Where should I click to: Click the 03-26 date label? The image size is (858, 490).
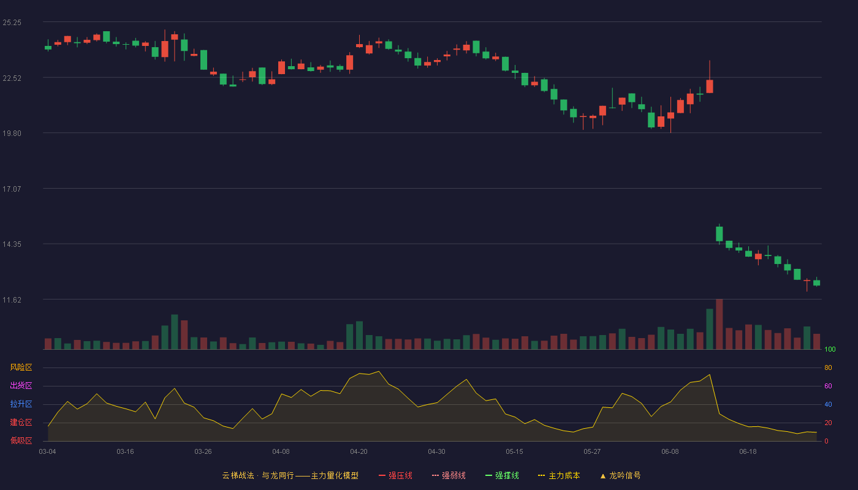coord(203,451)
